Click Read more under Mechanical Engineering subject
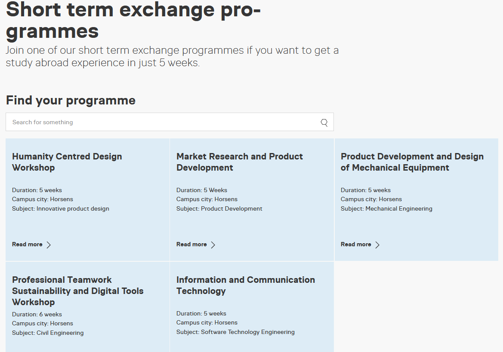This screenshot has height=352, width=503. tap(356, 245)
